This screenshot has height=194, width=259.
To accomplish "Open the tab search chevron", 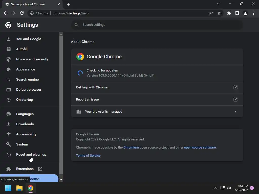I will [218, 4].
